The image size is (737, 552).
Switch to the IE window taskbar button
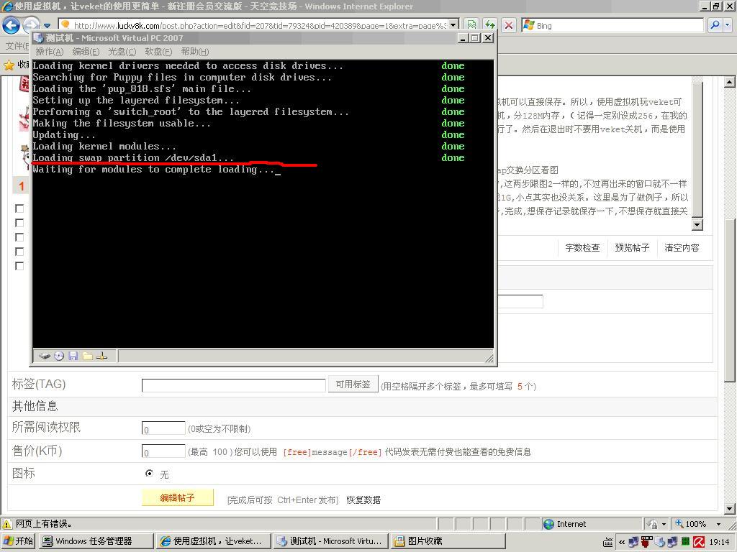[214, 541]
